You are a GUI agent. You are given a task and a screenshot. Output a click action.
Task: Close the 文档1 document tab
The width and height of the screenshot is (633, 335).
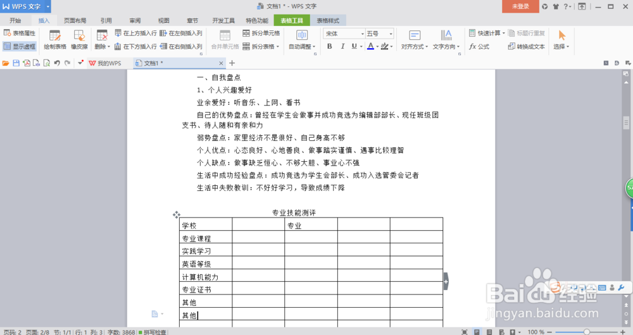pyautogui.click(x=221, y=63)
